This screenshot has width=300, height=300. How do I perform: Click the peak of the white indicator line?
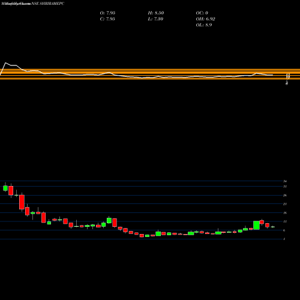5,63
